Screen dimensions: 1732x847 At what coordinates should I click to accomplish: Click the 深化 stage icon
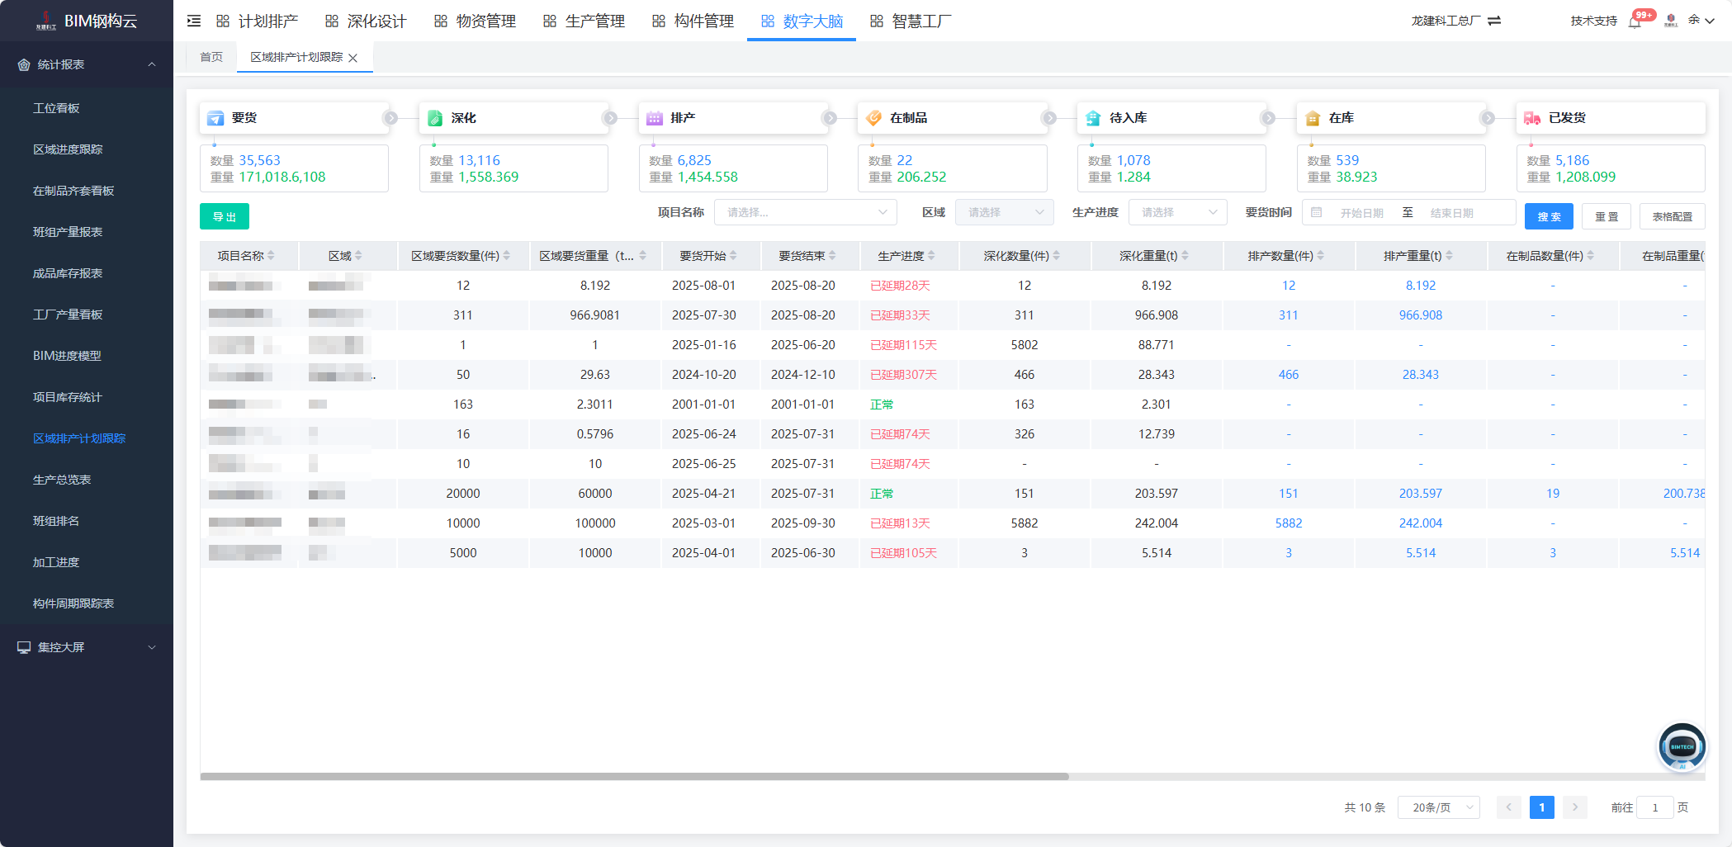click(435, 118)
